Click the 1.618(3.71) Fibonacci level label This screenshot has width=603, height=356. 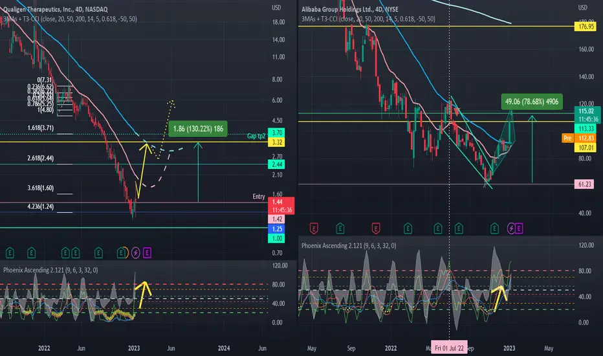tap(40, 128)
